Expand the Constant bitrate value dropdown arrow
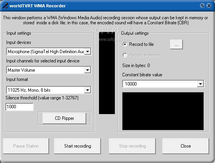Screen dimensions: 215x163 [200, 84]
